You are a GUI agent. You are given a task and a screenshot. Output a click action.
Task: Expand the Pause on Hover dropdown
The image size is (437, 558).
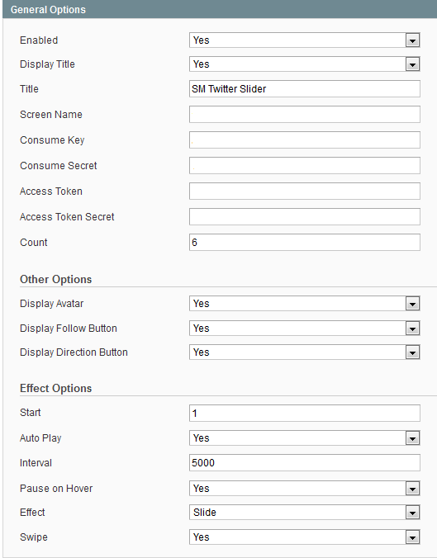[305, 489]
